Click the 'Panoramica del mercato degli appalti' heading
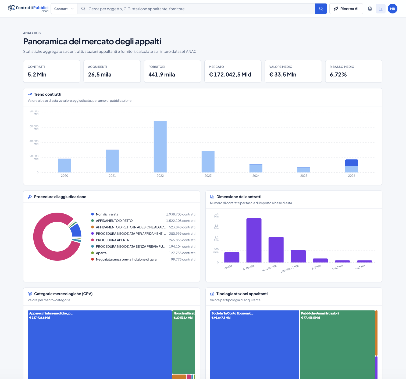The image size is (406, 379). (x=92, y=41)
